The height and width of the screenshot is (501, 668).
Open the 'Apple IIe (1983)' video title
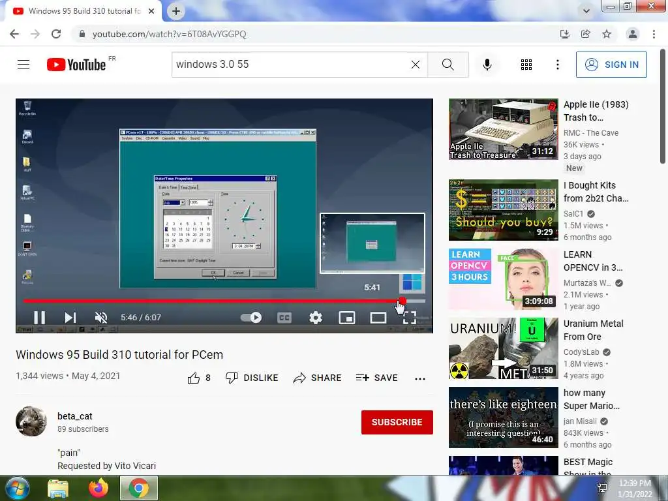596,111
